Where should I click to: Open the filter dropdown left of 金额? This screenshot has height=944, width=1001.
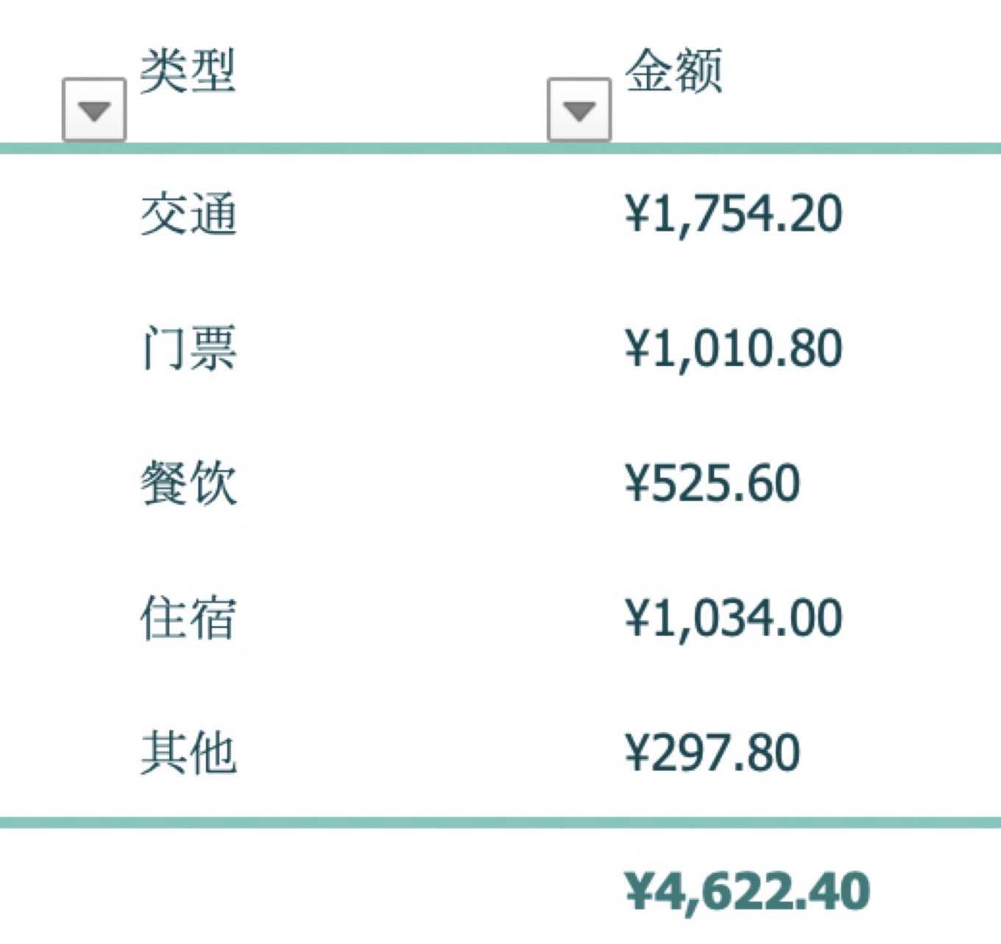579,110
